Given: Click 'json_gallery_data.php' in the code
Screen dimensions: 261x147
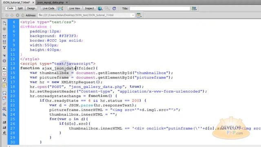Looking at the screenshot, I should click(97, 87).
